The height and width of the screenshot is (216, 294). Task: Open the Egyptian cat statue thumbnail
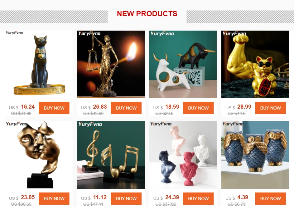point(39,64)
